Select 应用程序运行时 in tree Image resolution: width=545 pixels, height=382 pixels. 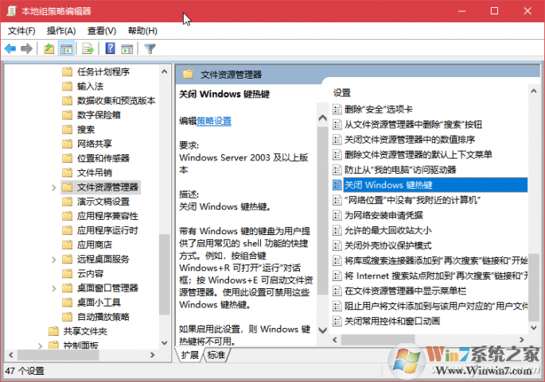pos(107,230)
